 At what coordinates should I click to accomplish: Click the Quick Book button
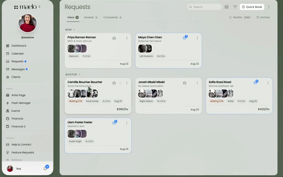(x=252, y=7)
